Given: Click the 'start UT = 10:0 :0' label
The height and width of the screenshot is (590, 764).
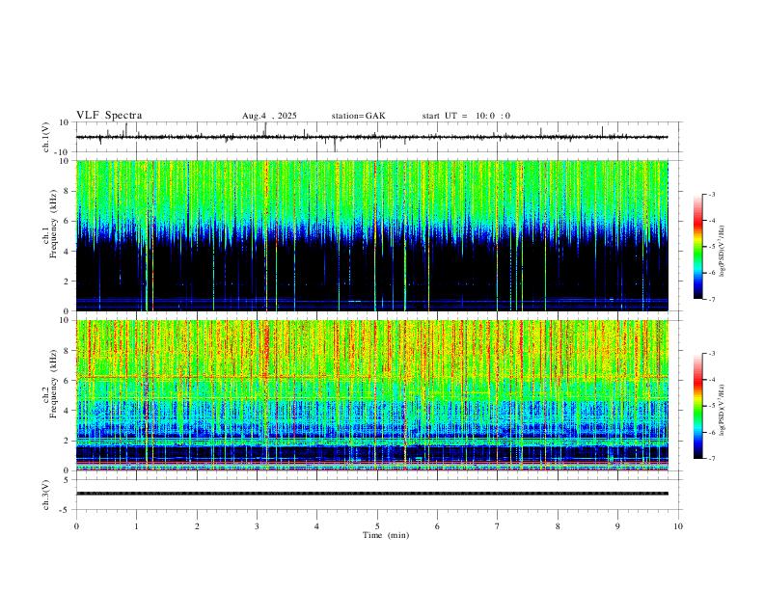Looking at the screenshot, I should [466, 116].
